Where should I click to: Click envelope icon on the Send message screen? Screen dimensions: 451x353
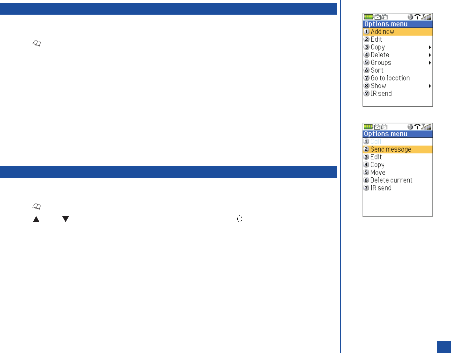(377, 127)
